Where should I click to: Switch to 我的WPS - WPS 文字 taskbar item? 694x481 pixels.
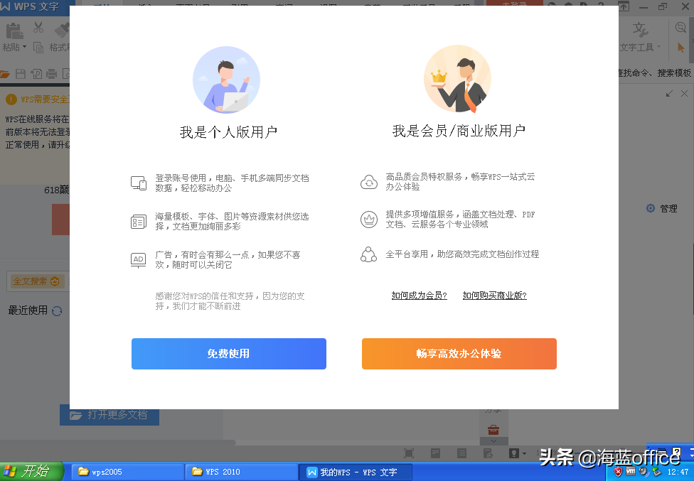(x=356, y=472)
